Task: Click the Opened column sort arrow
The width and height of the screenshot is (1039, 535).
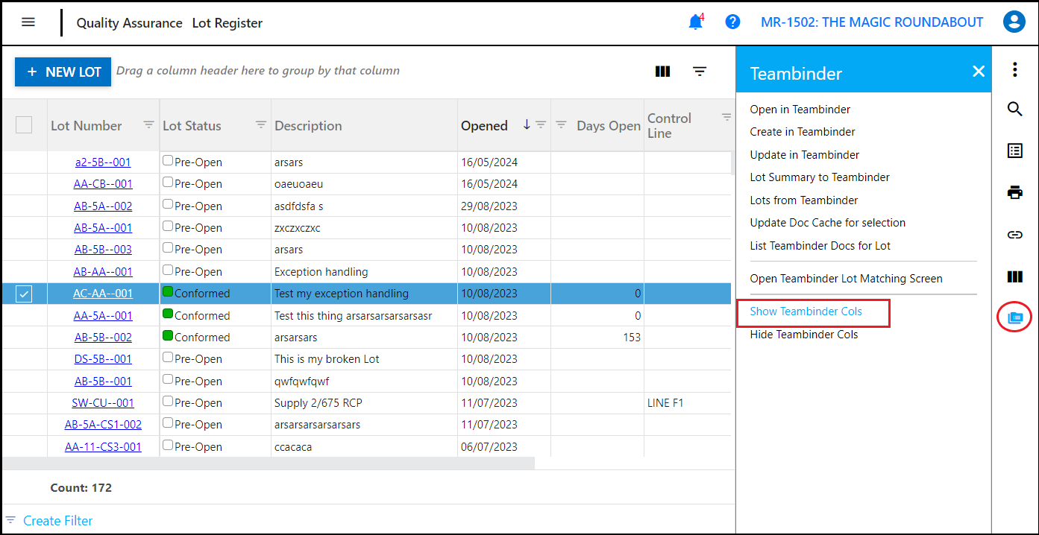Action: click(x=527, y=124)
